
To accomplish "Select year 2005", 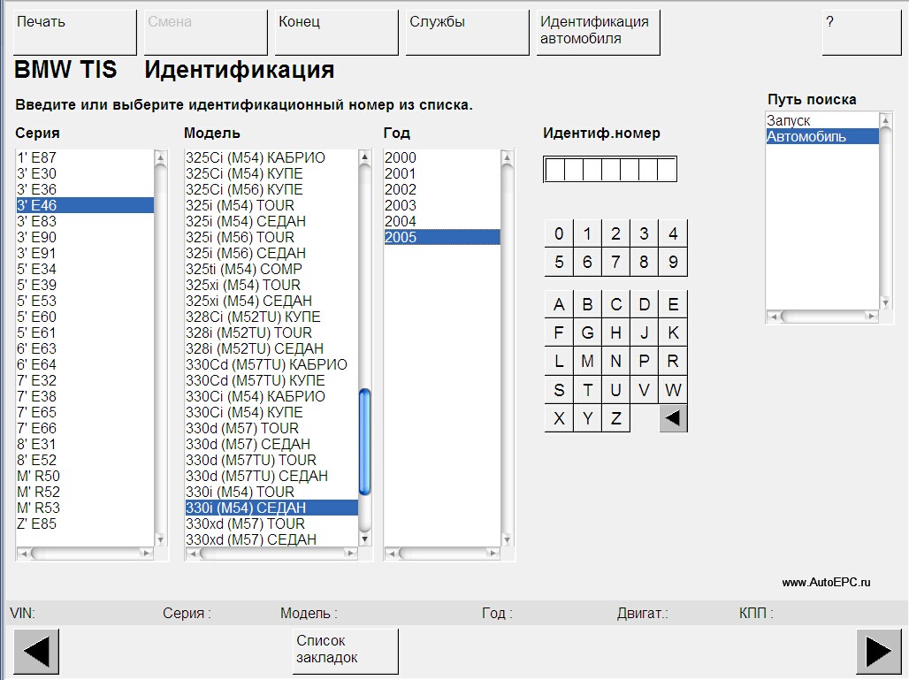I will pyautogui.click(x=442, y=237).
